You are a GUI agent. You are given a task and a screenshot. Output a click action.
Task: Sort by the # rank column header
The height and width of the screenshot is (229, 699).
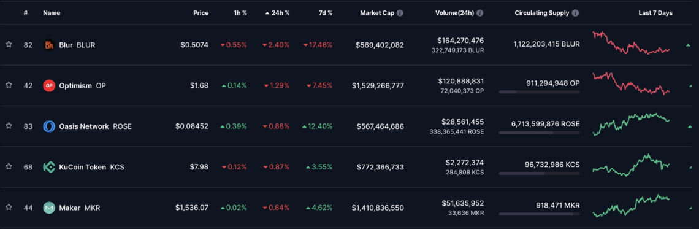tap(25, 13)
